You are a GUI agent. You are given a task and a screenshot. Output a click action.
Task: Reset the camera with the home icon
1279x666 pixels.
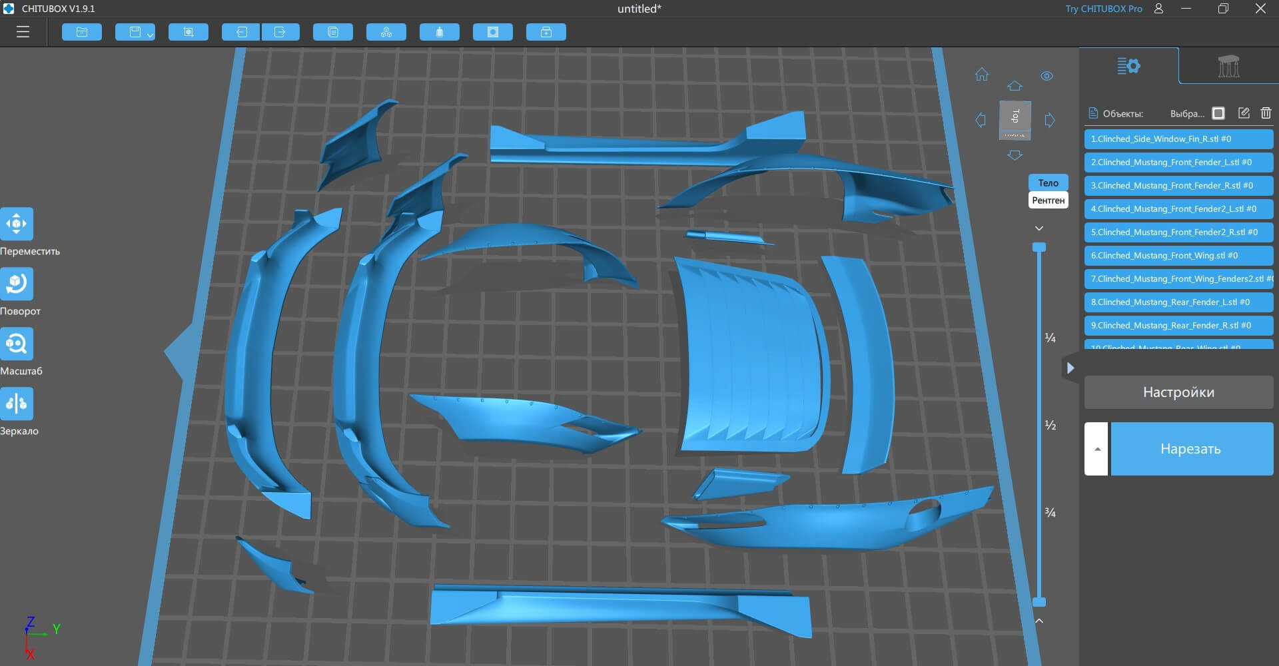[x=982, y=75]
